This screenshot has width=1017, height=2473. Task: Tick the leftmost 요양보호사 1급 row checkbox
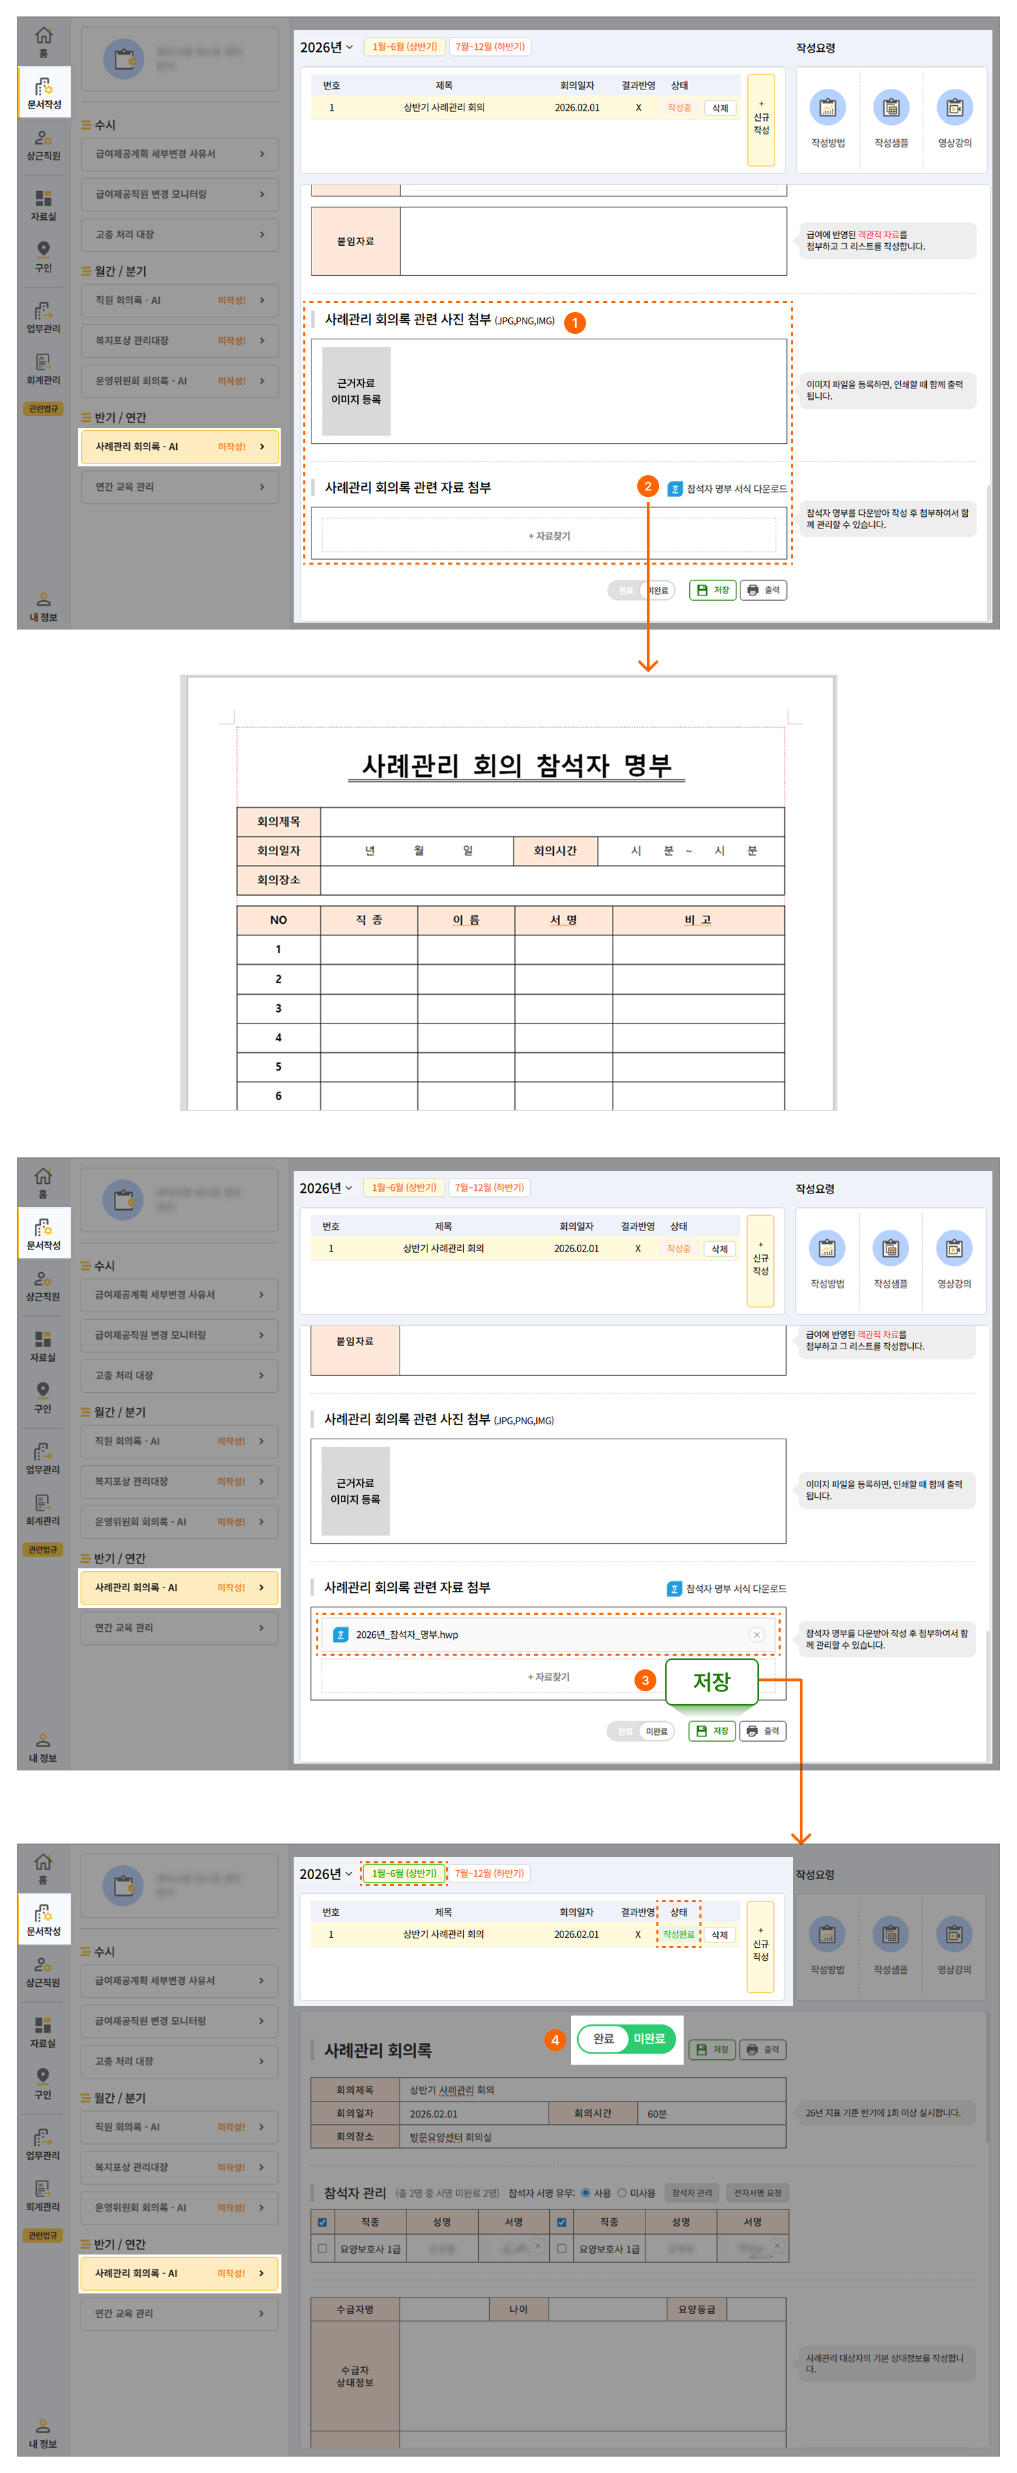[x=322, y=2248]
